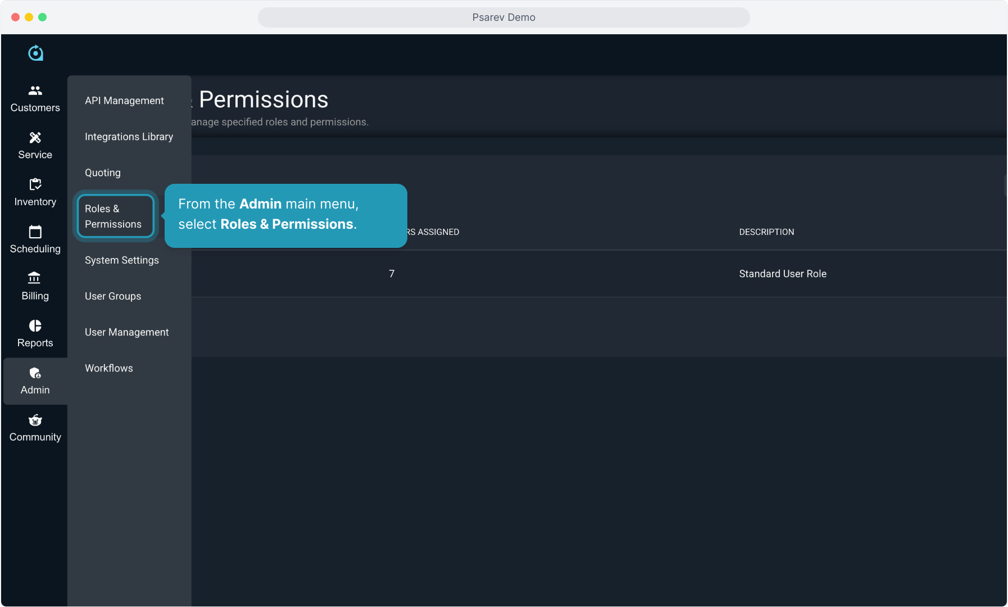Viewport: 1008px width, 607px height.
Task: Click the Psarev logo icon
Action: click(35, 53)
